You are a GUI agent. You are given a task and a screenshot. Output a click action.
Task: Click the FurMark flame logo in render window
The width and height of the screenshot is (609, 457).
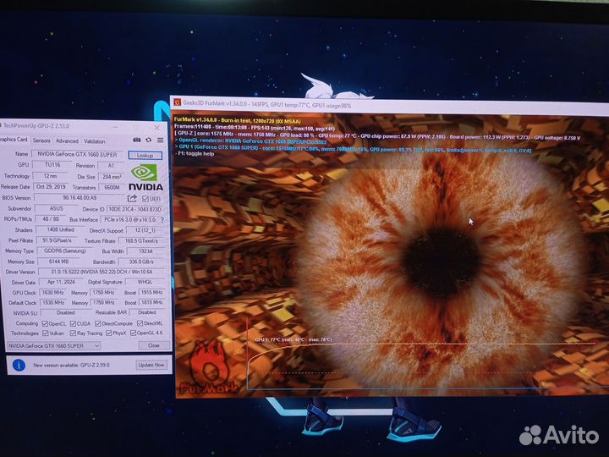[x=210, y=367]
